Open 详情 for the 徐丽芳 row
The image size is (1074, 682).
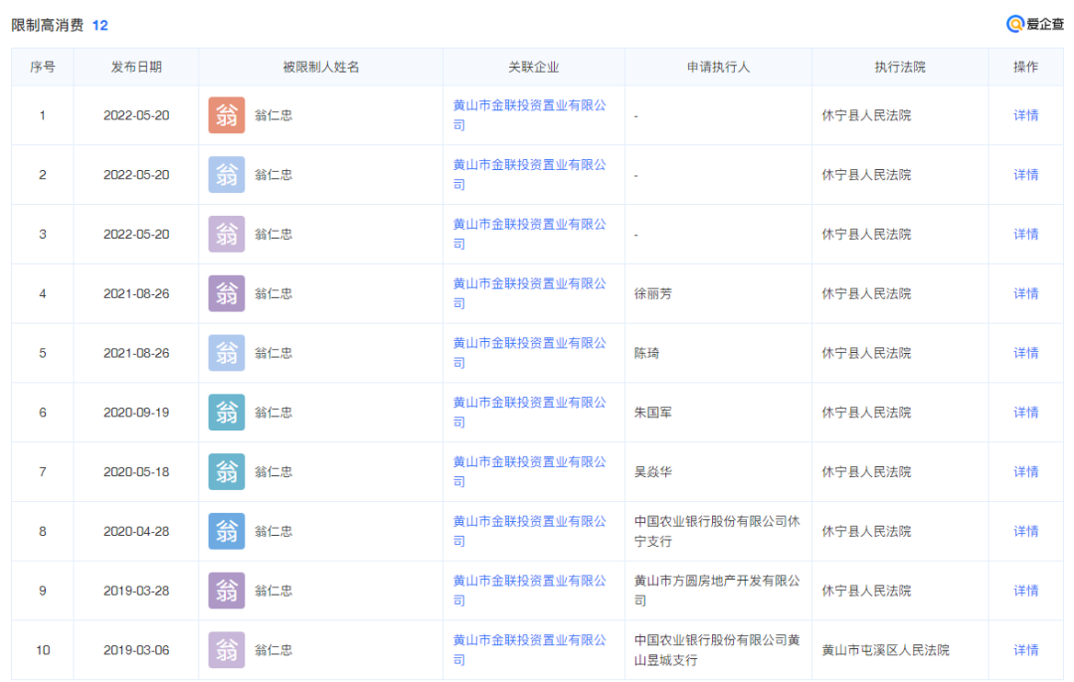click(x=1026, y=293)
